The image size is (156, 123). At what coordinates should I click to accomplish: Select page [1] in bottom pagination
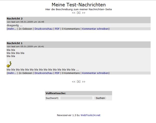coord(79,82)
